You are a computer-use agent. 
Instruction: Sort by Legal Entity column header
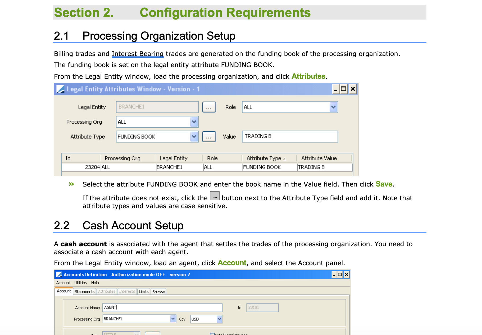point(179,158)
